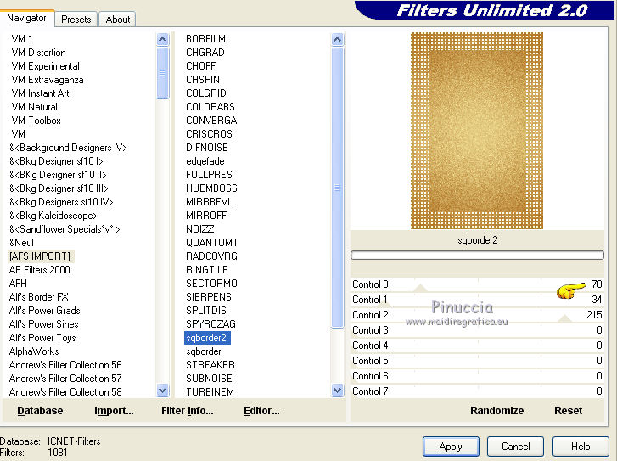Select the sqborder2 filter
The width and height of the screenshot is (617, 461).
pyautogui.click(x=207, y=338)
